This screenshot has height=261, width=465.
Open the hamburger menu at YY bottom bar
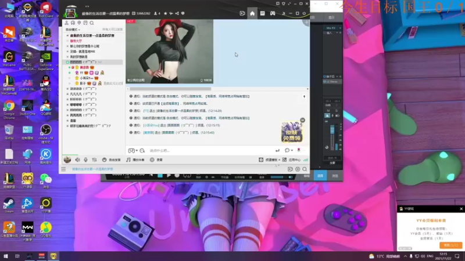(63, 169)
